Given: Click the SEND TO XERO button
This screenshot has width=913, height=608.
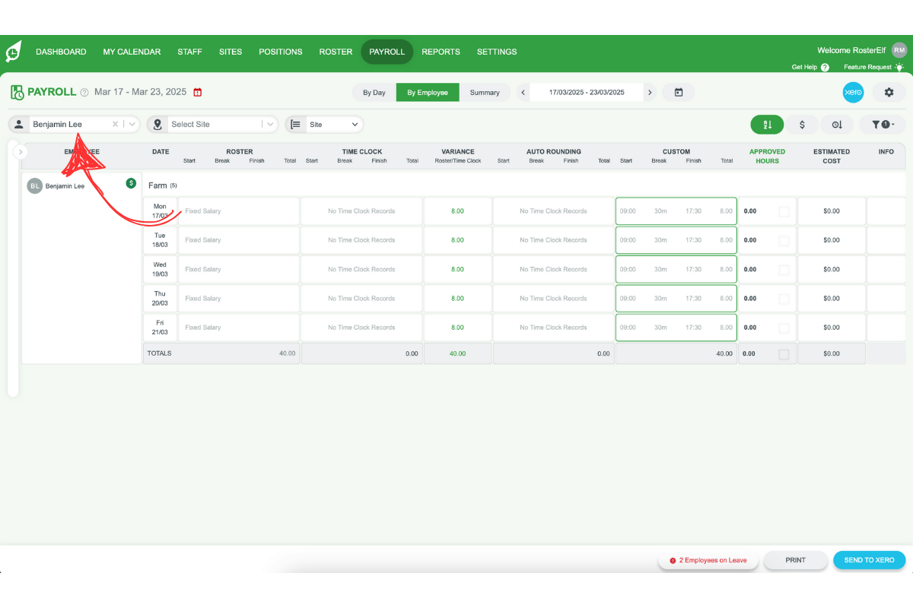Looking at the screenshot, I should [x=869, y=559].
